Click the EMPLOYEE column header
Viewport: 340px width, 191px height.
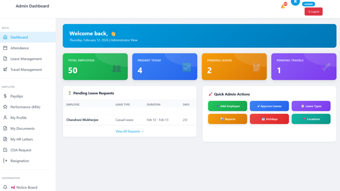(73, 105)
